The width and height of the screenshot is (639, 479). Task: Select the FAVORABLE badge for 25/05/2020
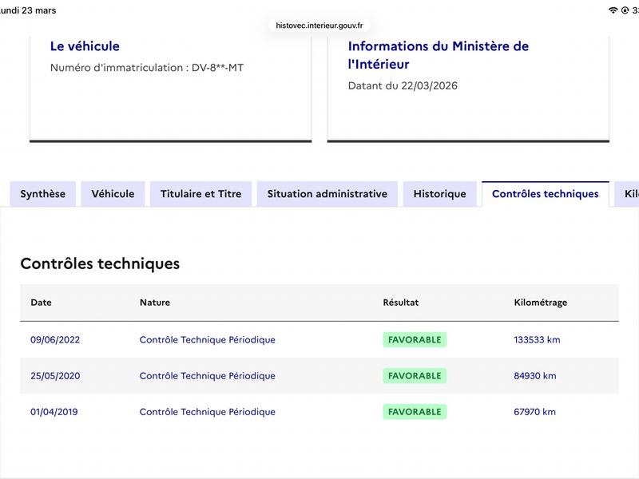pyautogui.click(x=415, y=375)
